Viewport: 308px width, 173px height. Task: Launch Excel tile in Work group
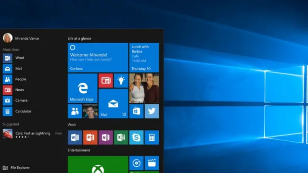coord(121,137)
